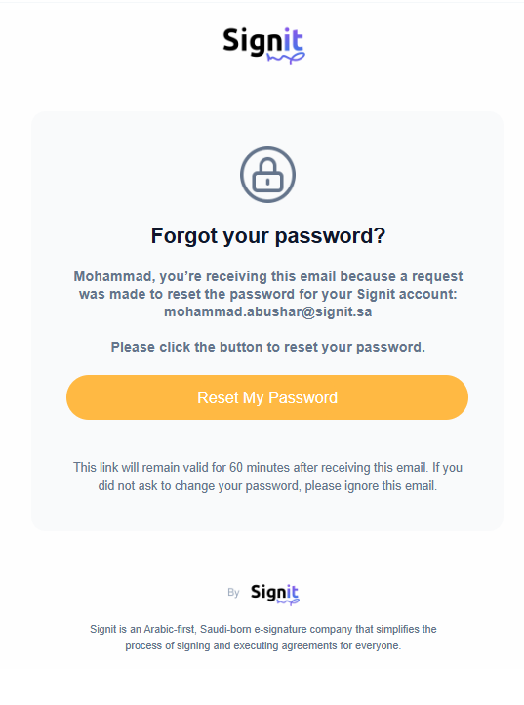Select the "Forgot your password?" heading
Image resolution: width=524 pixels, height=705 pixels.
(x=268, y=235)
